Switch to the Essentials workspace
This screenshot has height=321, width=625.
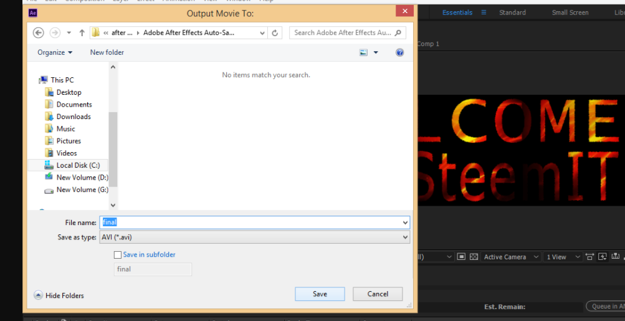click(457, 12)
